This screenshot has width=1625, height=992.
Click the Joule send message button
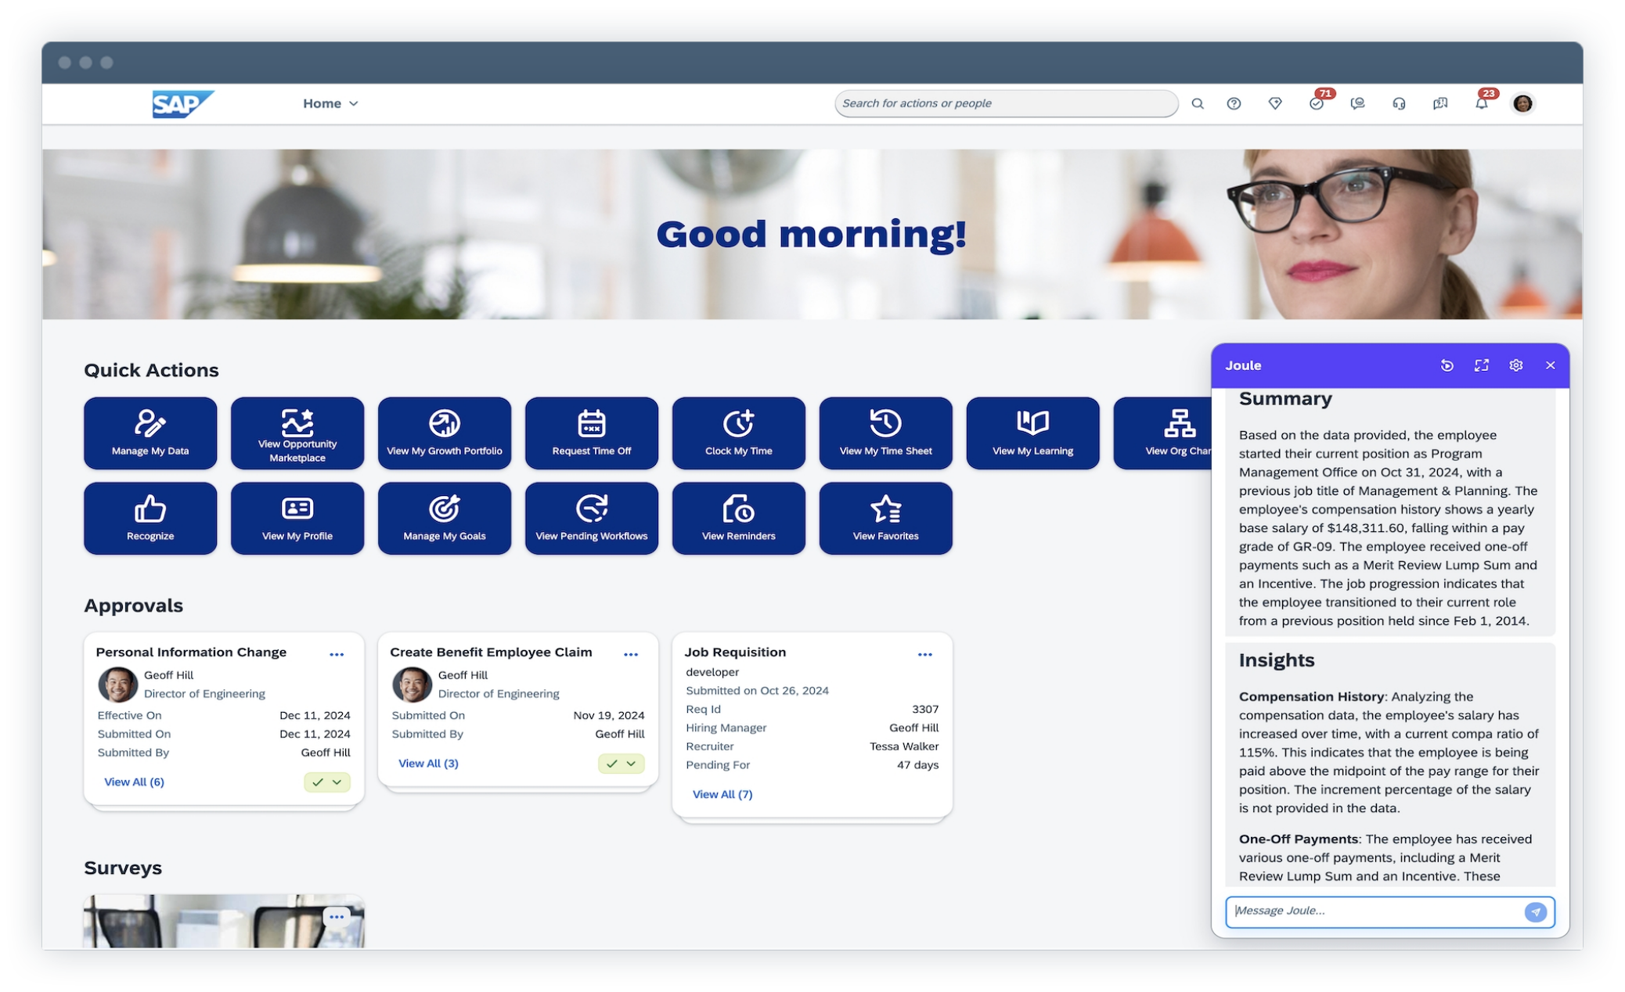1536,912
